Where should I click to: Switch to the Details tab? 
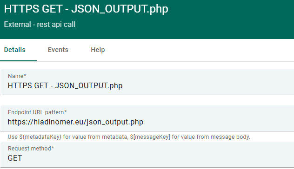pos(14,50)
